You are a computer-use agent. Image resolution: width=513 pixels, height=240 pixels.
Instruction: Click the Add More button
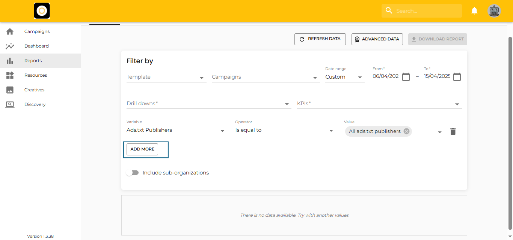click(x=142, y=149)
